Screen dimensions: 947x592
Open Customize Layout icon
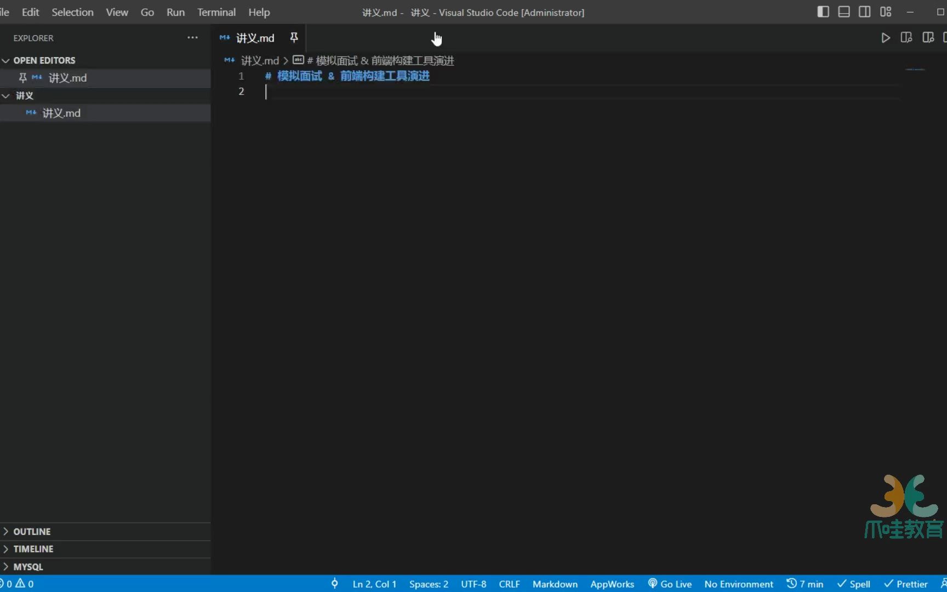(x=886, y=12)
